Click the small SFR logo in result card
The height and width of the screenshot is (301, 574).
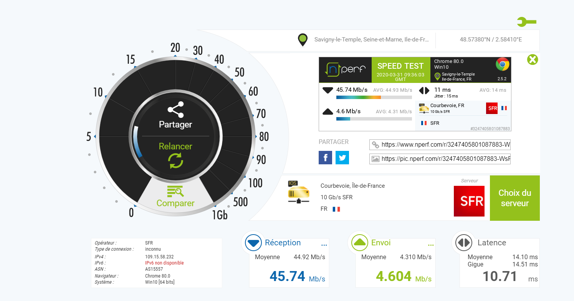tap(492, 108)
